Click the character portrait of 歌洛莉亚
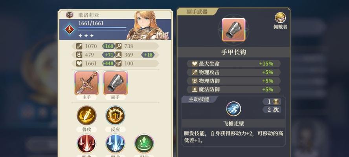Viewport: 349px width, 157px height. click(149, 26)
